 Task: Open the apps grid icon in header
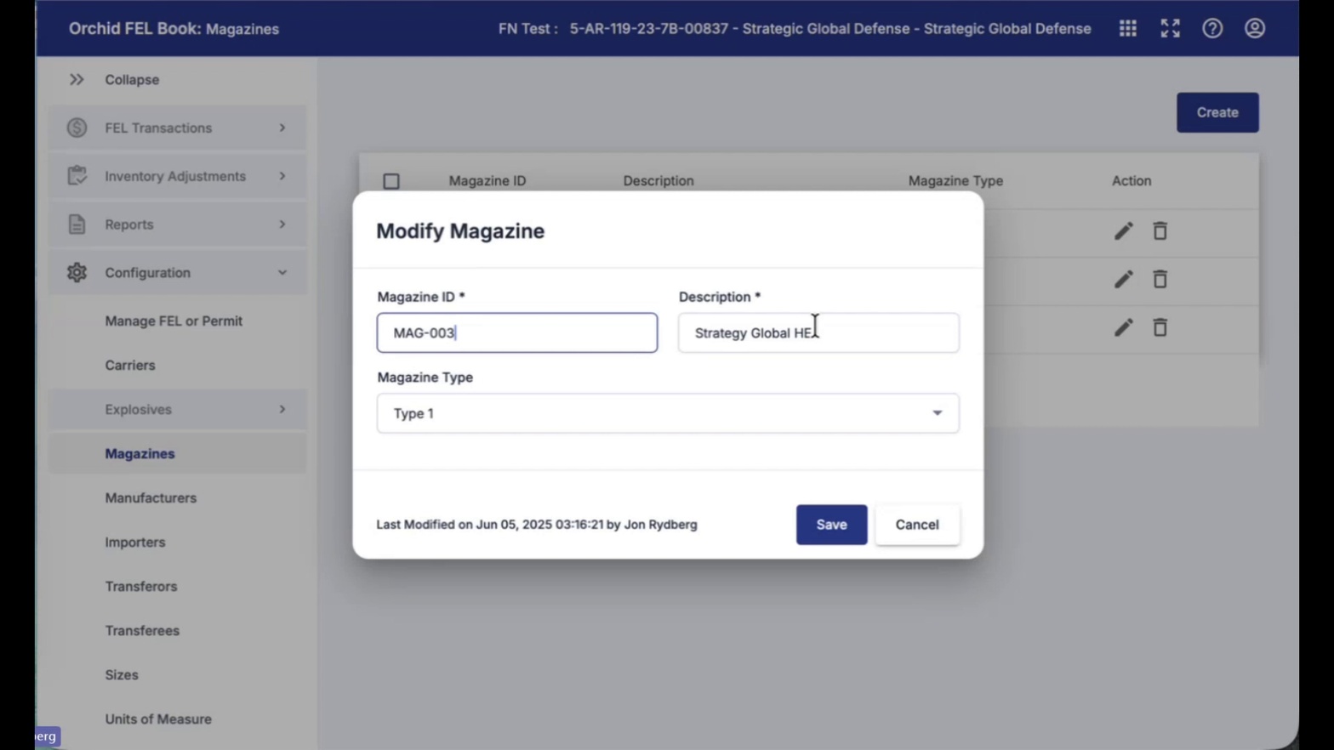point(1127,28)
